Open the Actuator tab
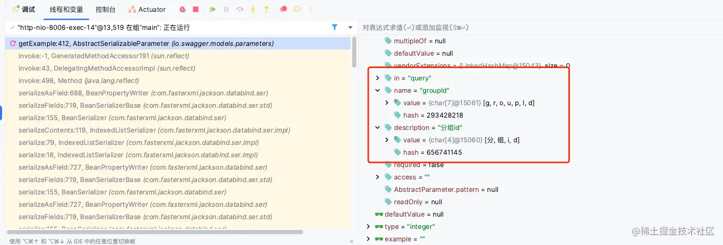723x245 pixels. (x=147, y=9)
